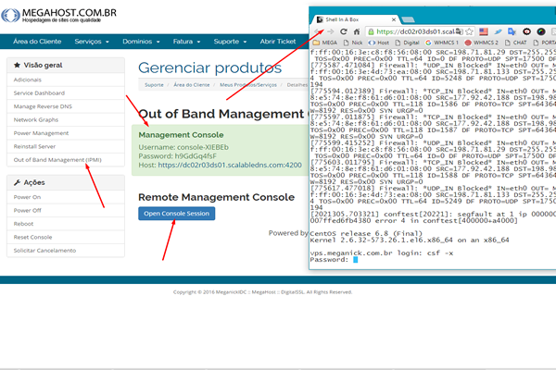The width and height of the screenshot is (556, 370).
Task: Click the color wheel extension icon
Action: (x=541, y=31)
